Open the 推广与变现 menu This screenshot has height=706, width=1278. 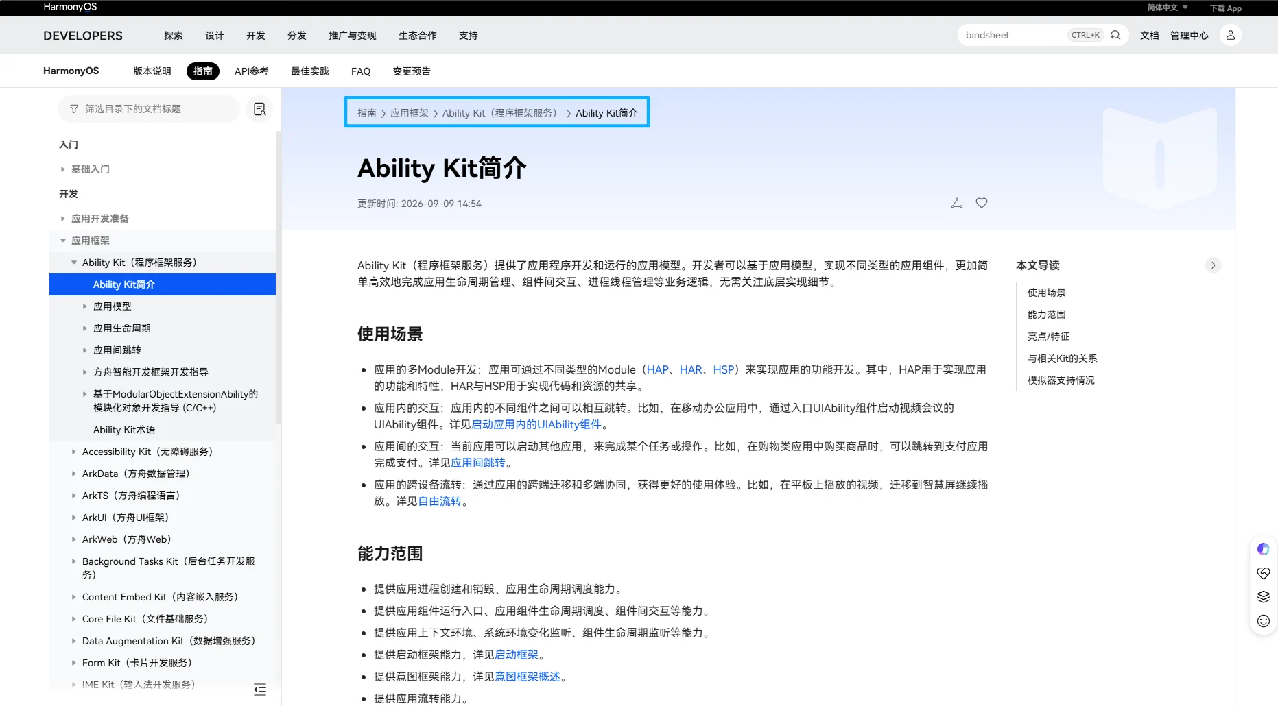(353, 36)
